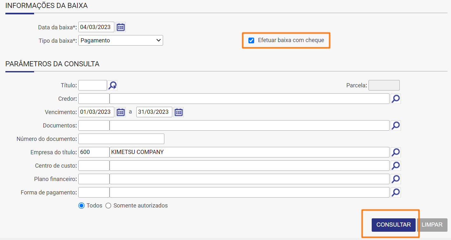
Task: Click the KIMETSU COMPANY name field
Action: click(x=249, y=152)
